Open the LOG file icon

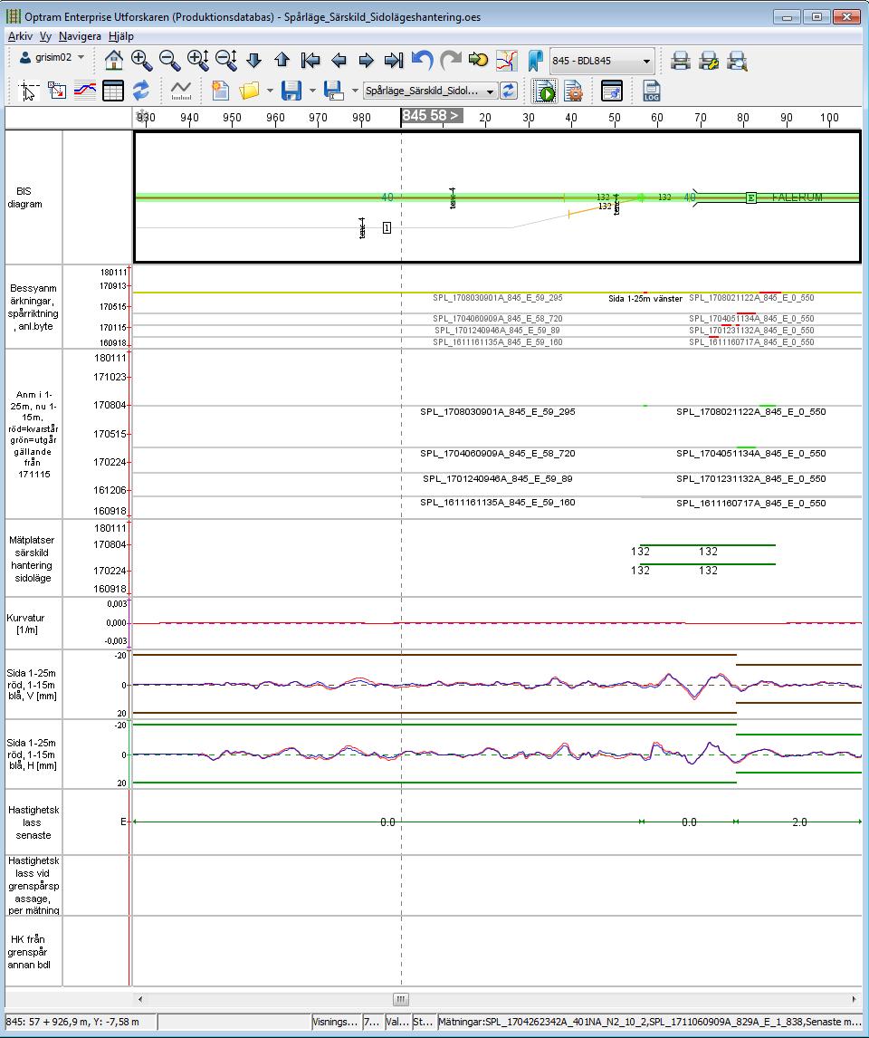pyautogui.click(x=652, y=91)
